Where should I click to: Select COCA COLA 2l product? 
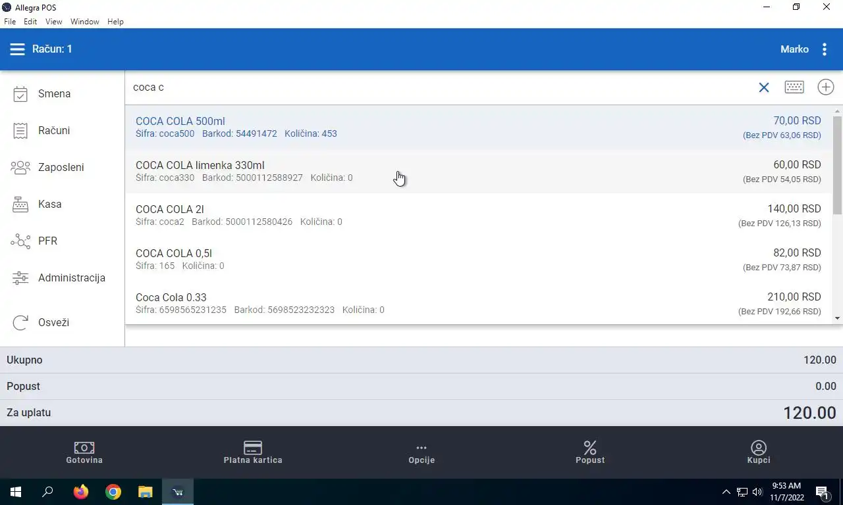click(x=479, y=215)
